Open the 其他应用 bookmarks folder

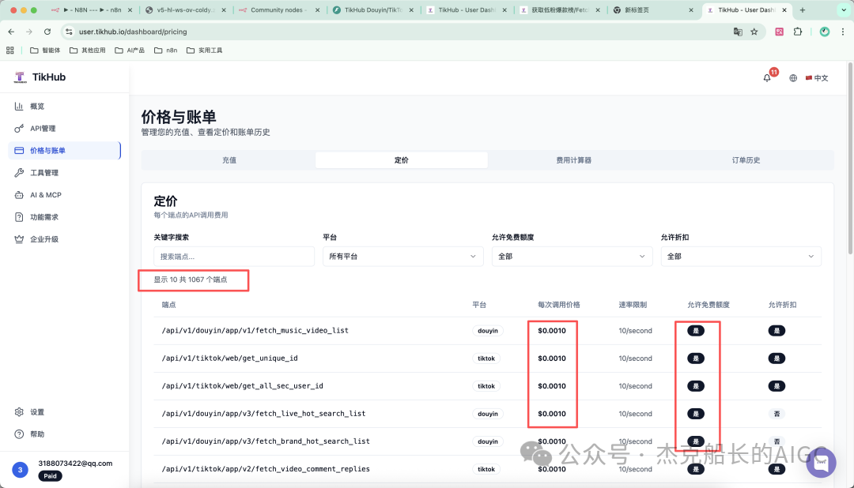point(88,50)
